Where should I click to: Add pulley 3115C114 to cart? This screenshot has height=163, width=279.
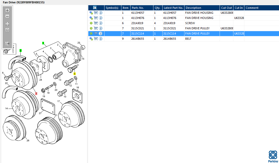pos(96,33)
